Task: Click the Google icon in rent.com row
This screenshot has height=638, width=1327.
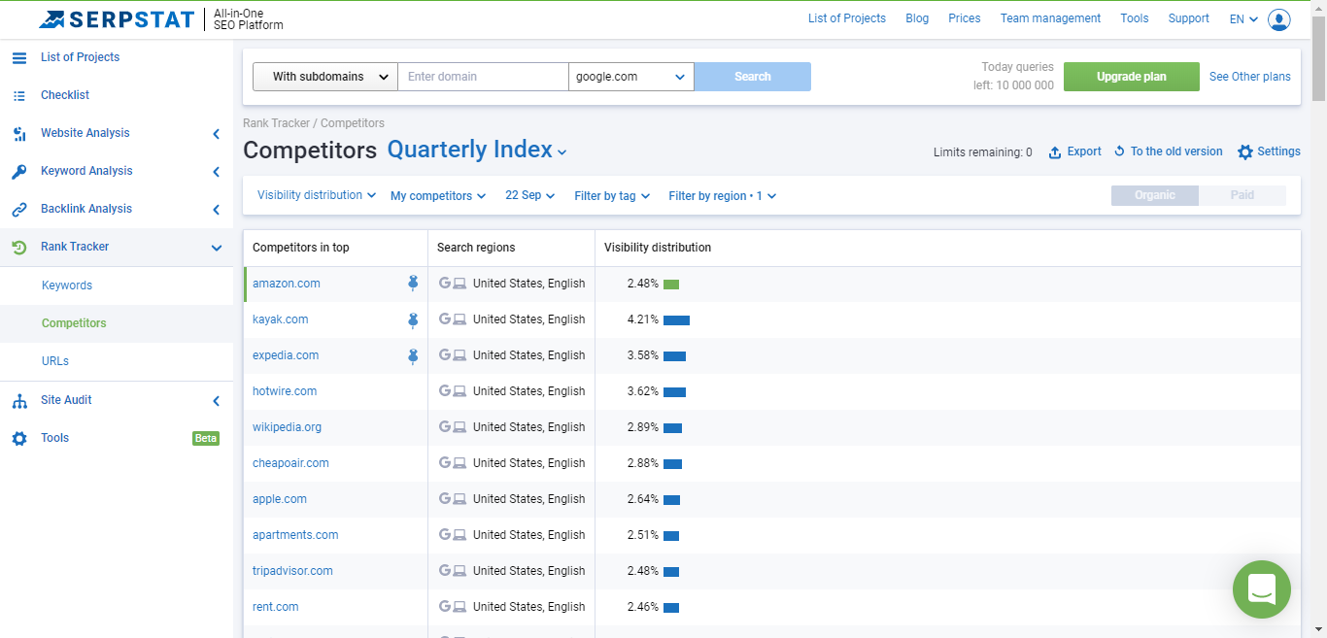Action: tap(445, 607)
